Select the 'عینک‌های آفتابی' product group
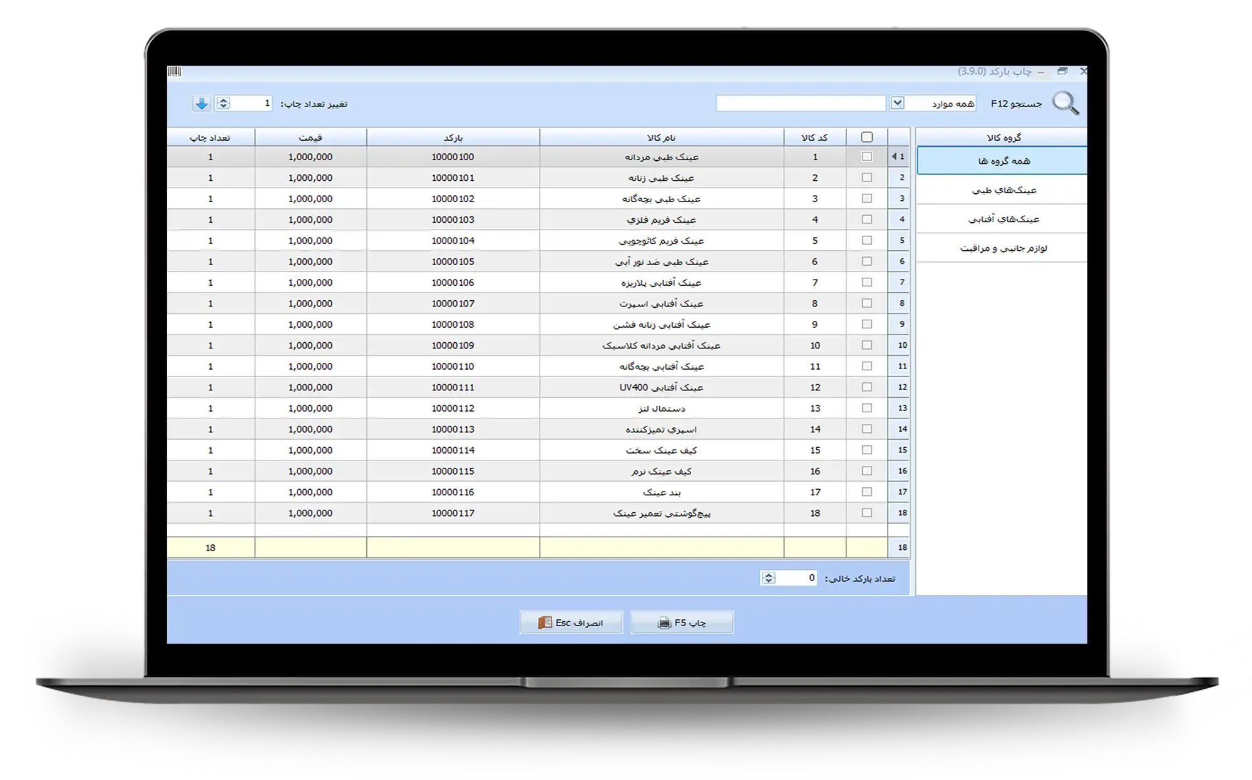The image size is (1252, 780). [1003, 220]
